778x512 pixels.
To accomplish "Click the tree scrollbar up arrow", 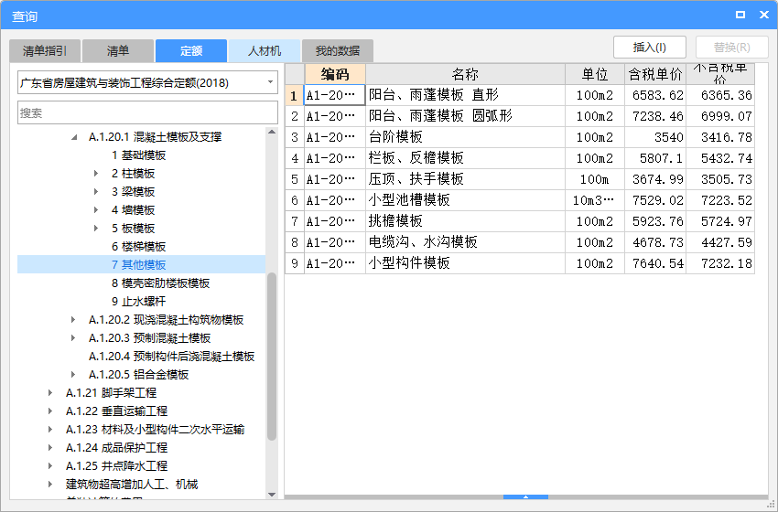I will coord(272,132).
